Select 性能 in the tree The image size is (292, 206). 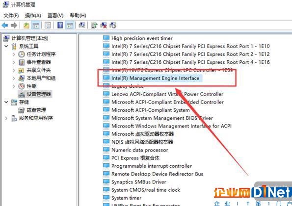31,86
